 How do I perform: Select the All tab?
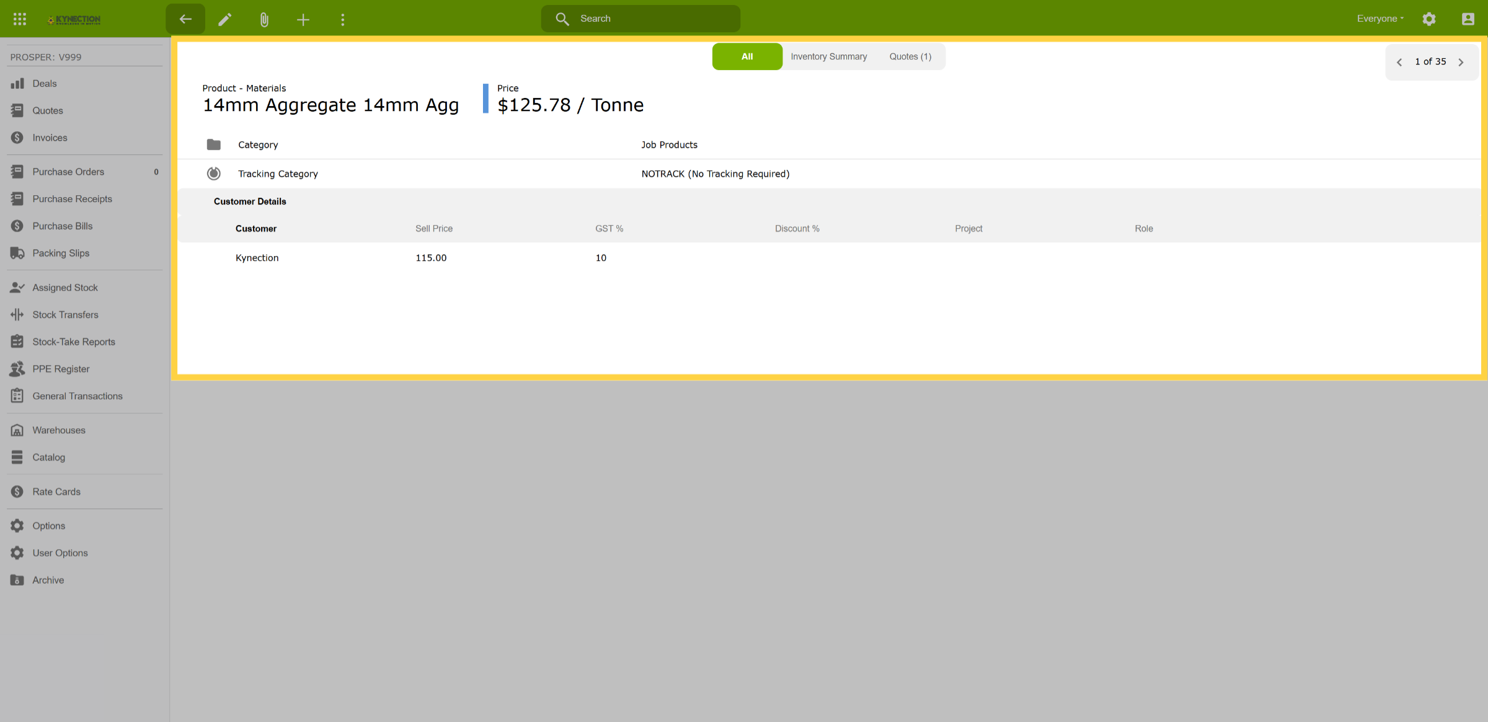pyautogui.click(x=747, y=56)
